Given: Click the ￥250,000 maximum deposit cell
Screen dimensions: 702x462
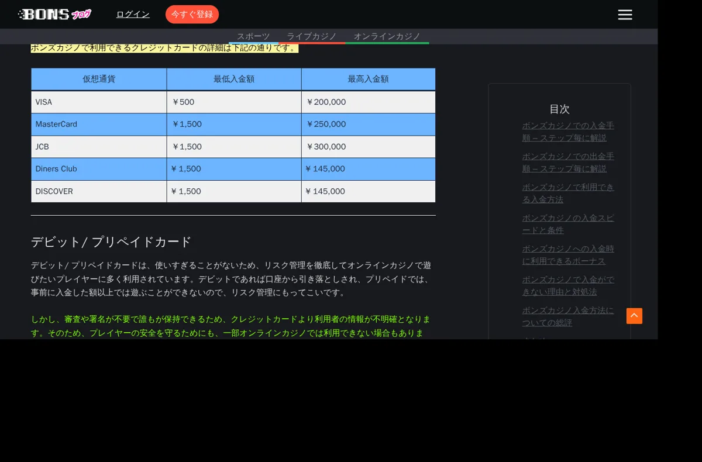Looking at the screenshot, I should tap(369, 124).
